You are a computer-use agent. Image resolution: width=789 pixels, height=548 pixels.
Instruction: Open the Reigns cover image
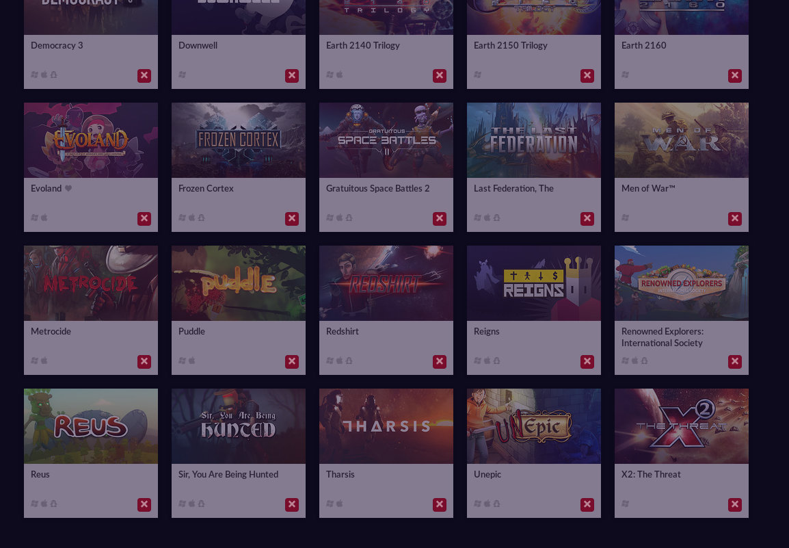click(x=534, y=283)
